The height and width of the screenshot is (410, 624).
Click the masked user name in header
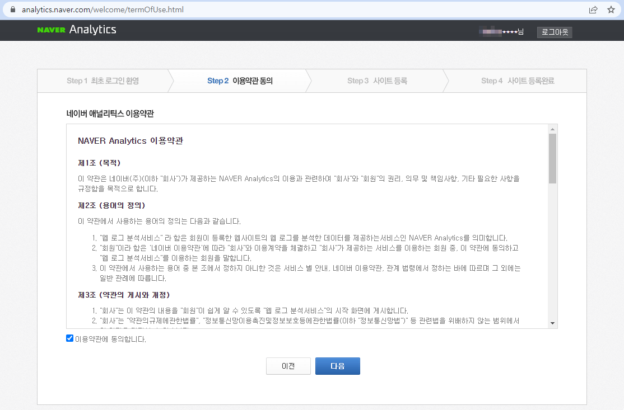click(x=501, y=31)
